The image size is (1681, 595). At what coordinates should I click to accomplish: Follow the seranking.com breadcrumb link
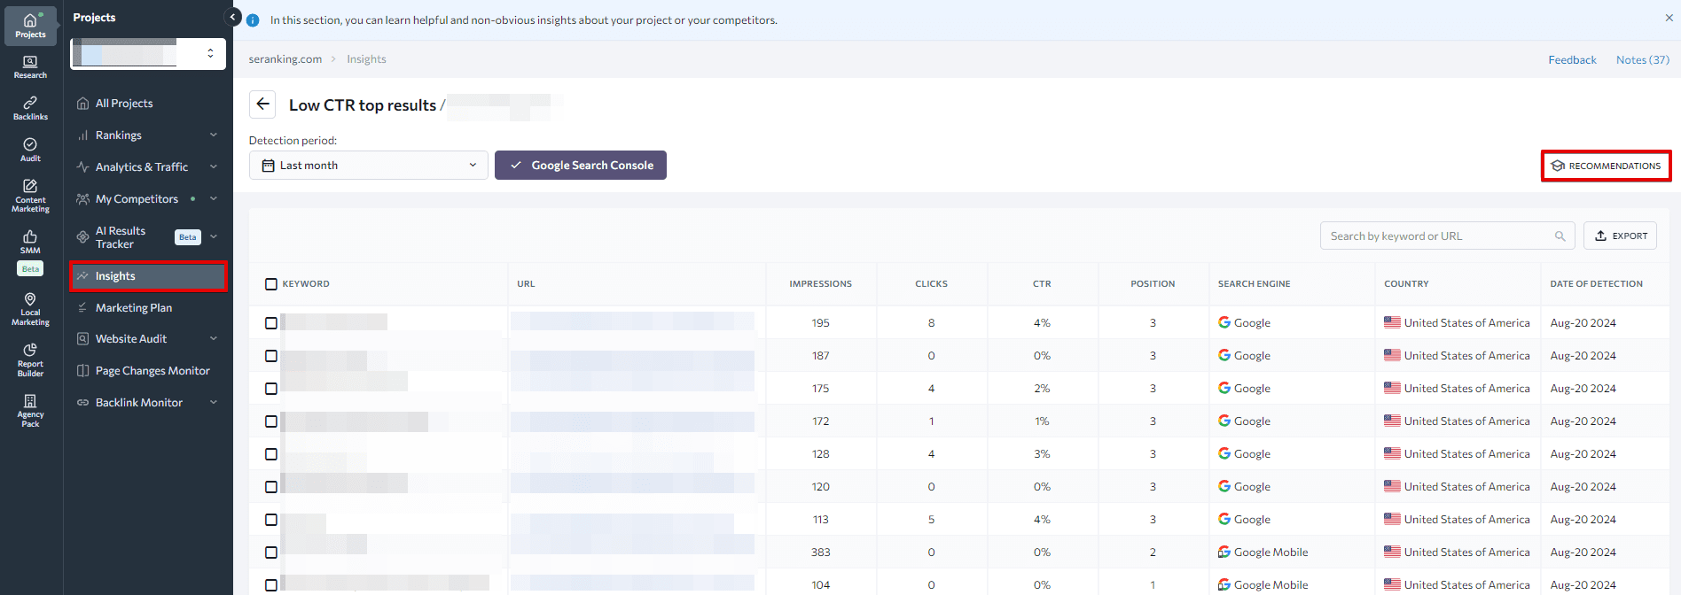(x=285, y=59)
